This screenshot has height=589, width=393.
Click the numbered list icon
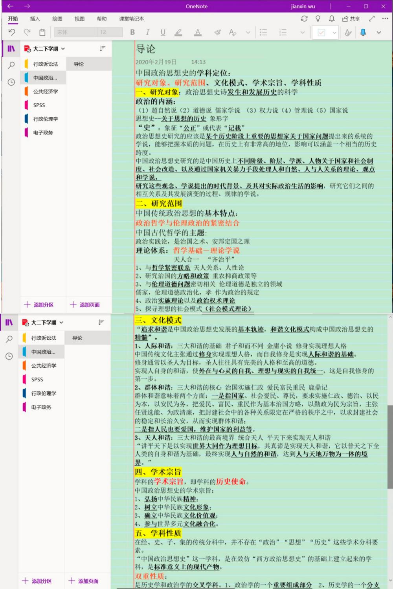[x=283, y=32]
